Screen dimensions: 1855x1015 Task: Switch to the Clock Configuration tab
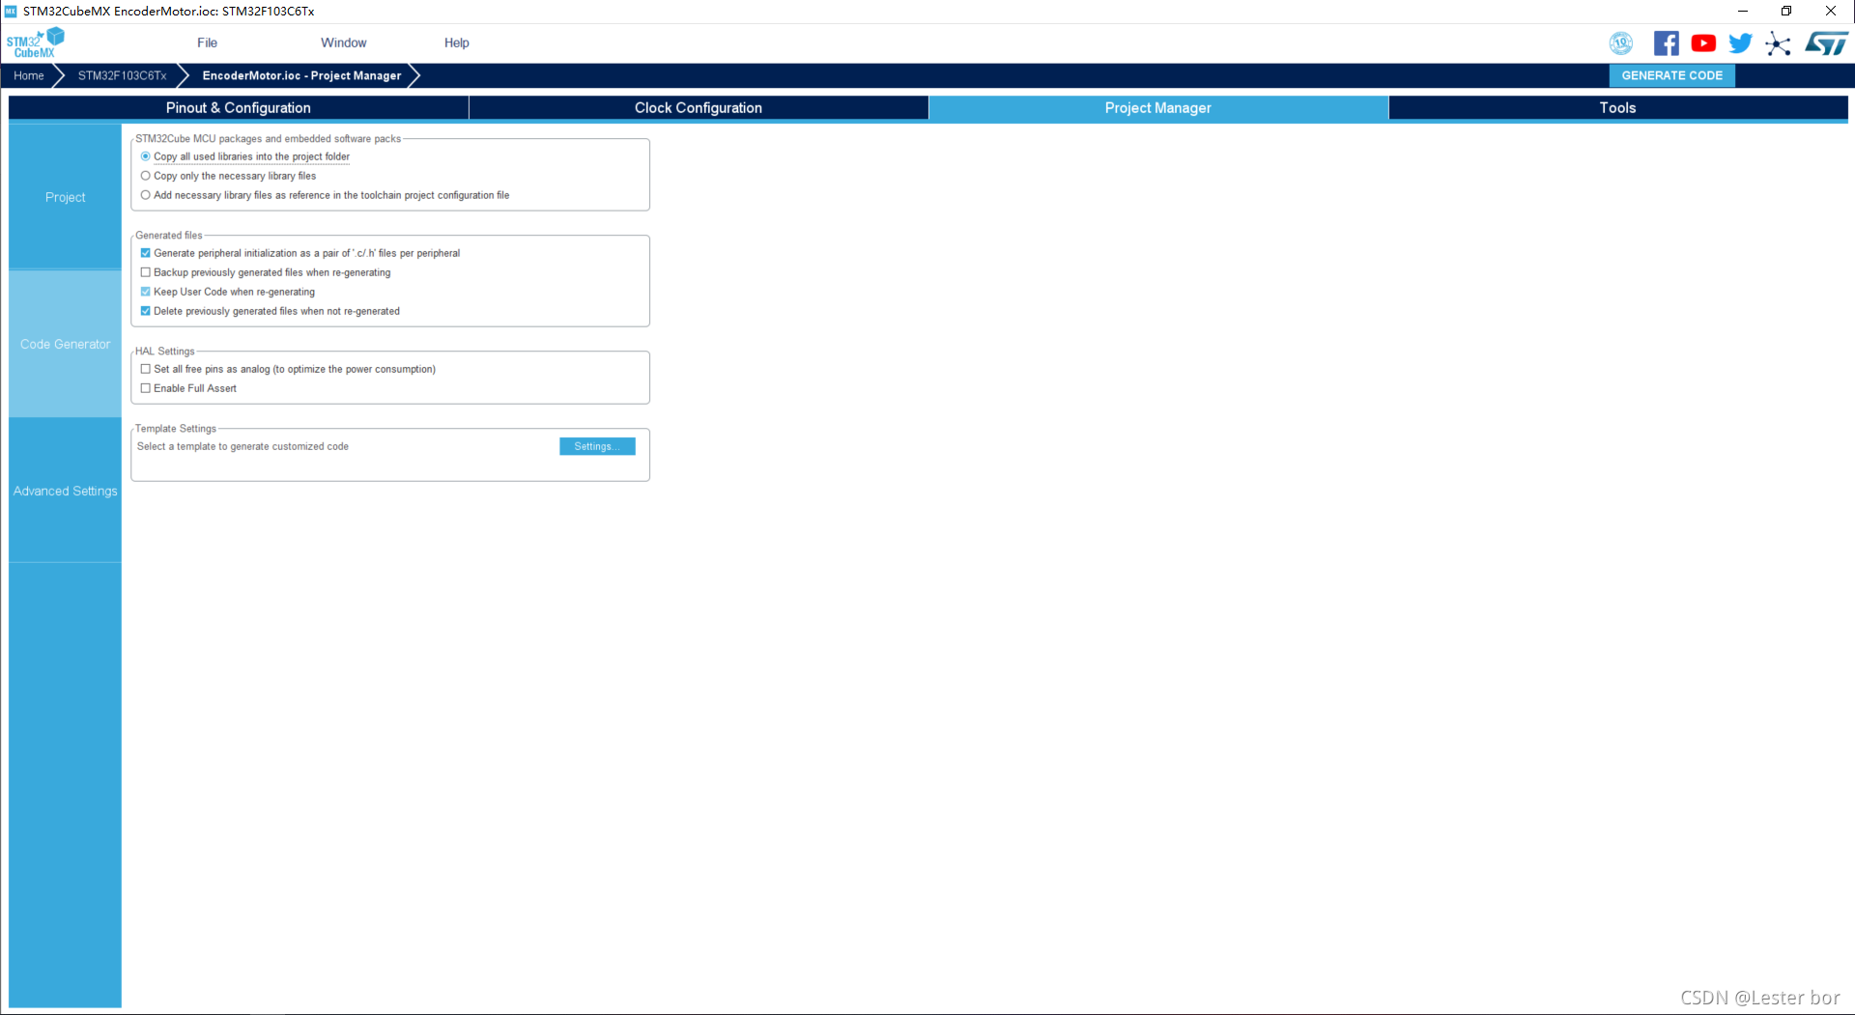tap(699, 108)
